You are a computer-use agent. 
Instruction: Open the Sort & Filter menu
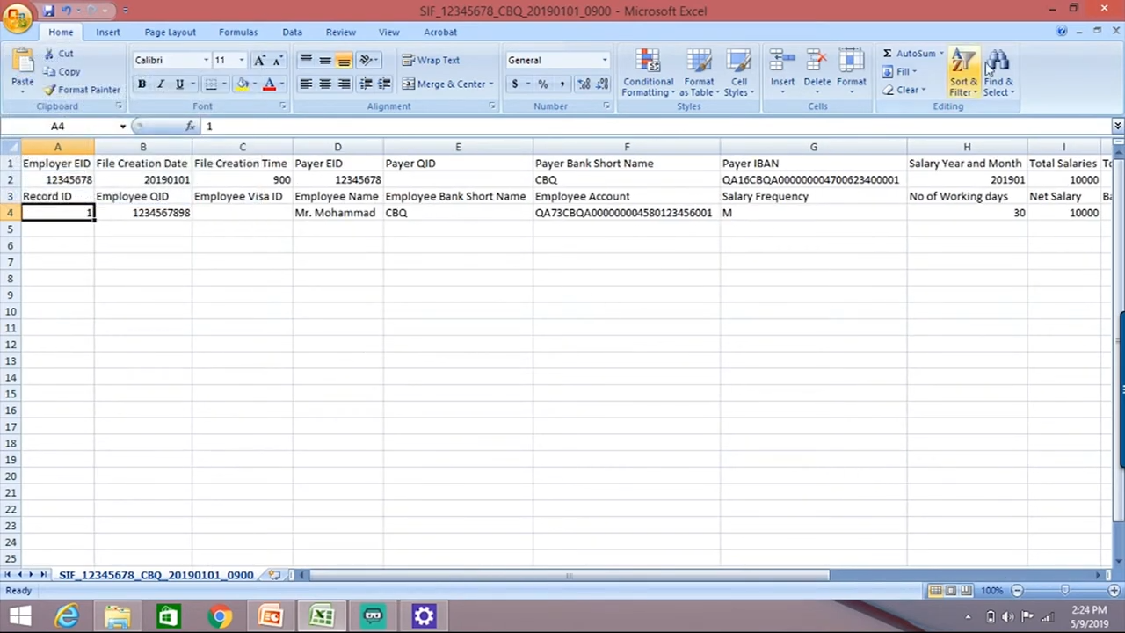pos(963,72)
